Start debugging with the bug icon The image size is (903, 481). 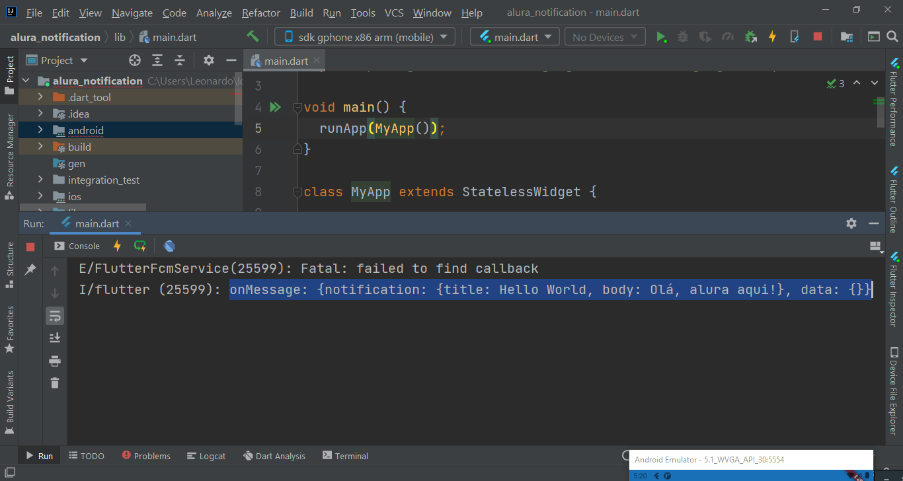coord(683,36)
